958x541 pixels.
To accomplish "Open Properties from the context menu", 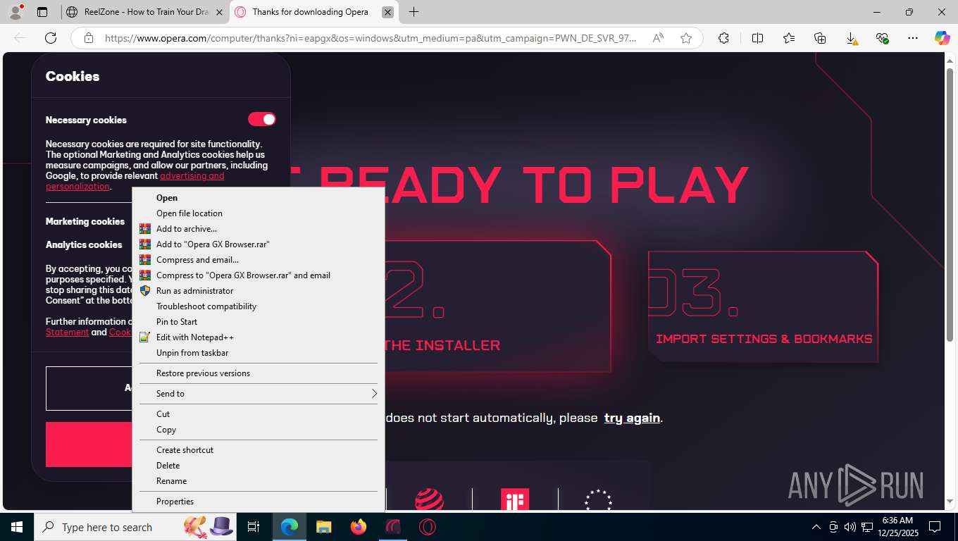I will pos(258,502).
